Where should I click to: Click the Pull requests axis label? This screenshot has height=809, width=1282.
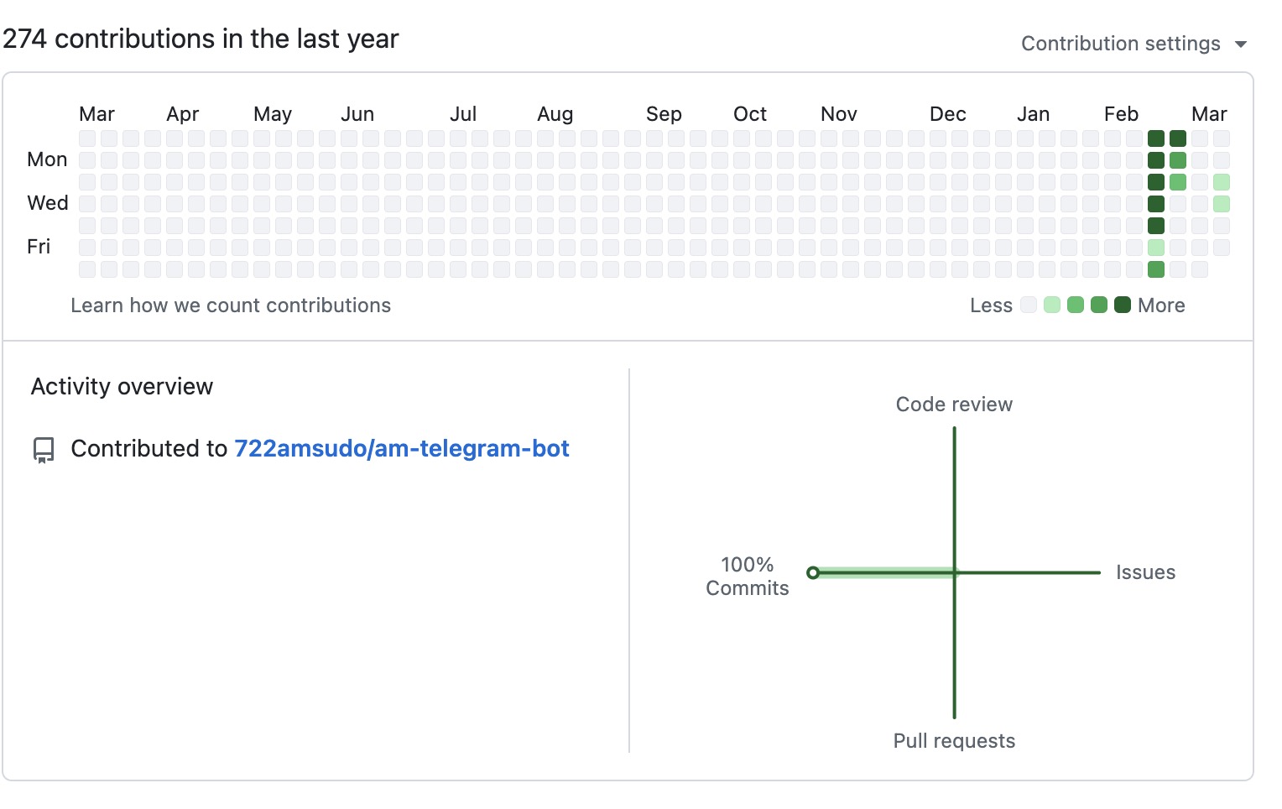click(x=954, y=741)
